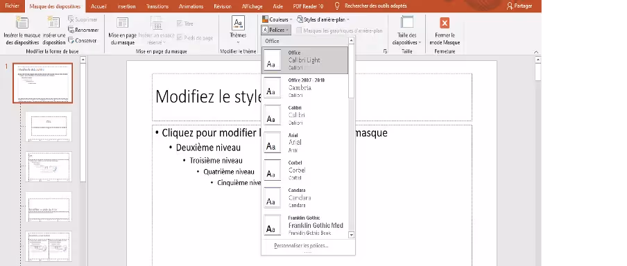Click the Deuxième niveau text
This screenshot has height=266, width=627.
208,148
